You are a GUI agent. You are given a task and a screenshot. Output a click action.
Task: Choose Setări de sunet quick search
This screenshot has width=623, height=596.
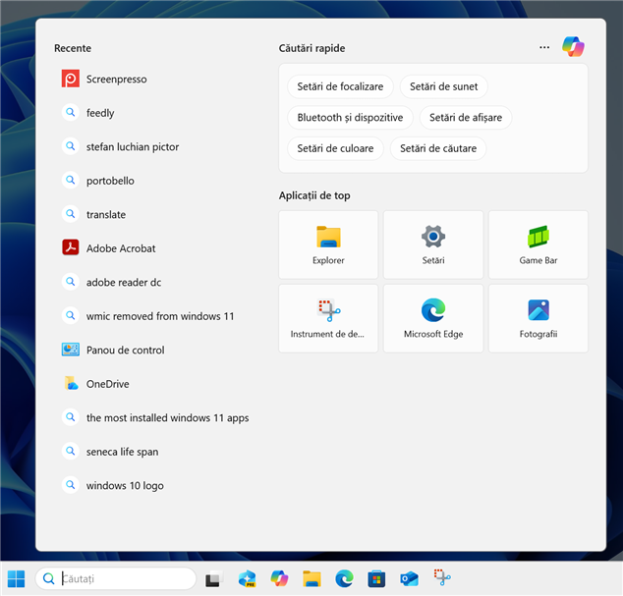[x=443, y=86]
